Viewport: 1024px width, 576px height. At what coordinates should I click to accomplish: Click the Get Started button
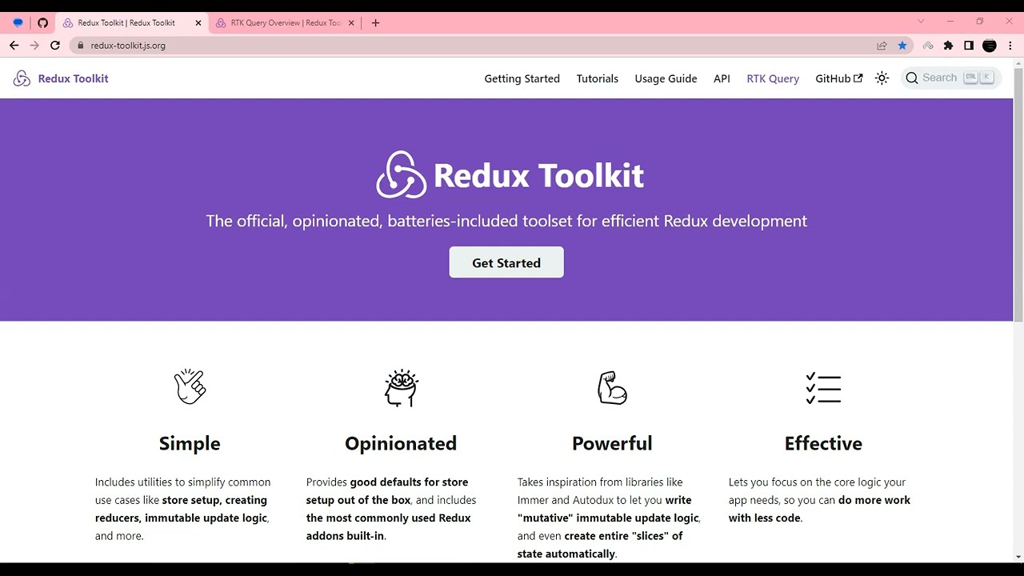tap(506, 262)
